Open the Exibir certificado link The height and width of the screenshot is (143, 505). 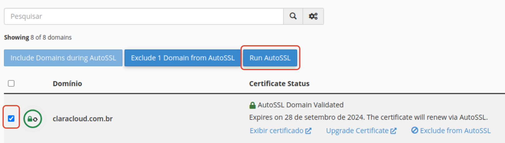[280, 131]
